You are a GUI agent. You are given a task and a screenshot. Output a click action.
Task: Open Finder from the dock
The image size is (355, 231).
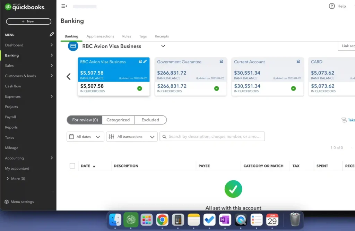click(115, 220)
